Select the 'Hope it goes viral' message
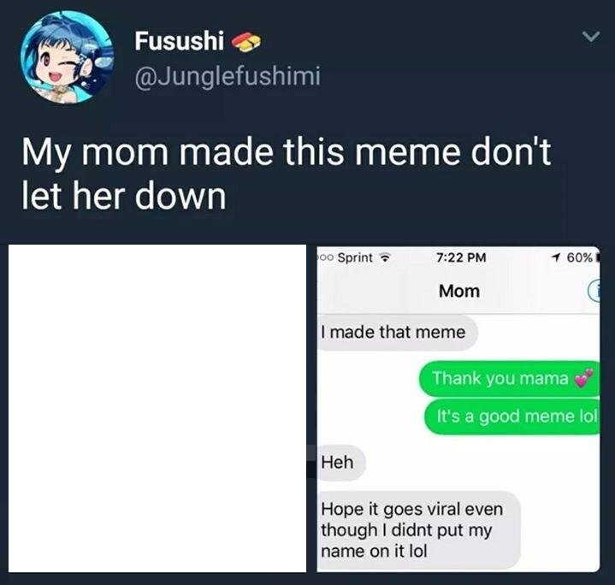This screenshot has width=615, height=585. pos(418,530)
